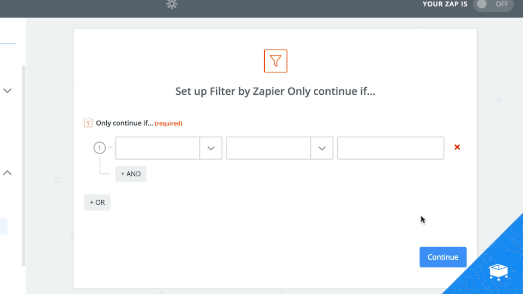This screenshot has height=294, width=523.
Task: Click the plus icon right of the panel
Action: (499, 100)
